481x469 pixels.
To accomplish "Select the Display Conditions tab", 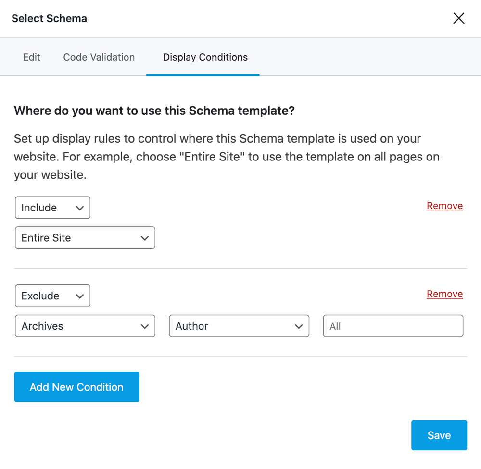I will pos(205,57).
